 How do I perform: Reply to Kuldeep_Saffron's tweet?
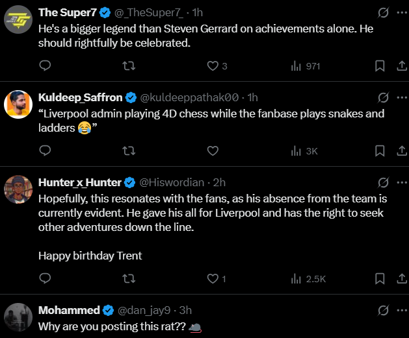click(45, 151)
